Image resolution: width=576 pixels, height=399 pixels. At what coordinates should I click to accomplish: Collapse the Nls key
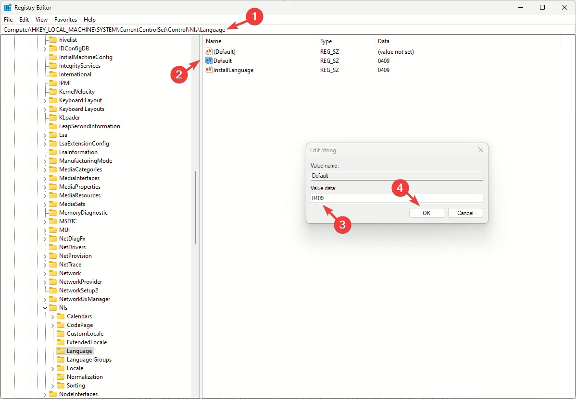pos(45,308)
